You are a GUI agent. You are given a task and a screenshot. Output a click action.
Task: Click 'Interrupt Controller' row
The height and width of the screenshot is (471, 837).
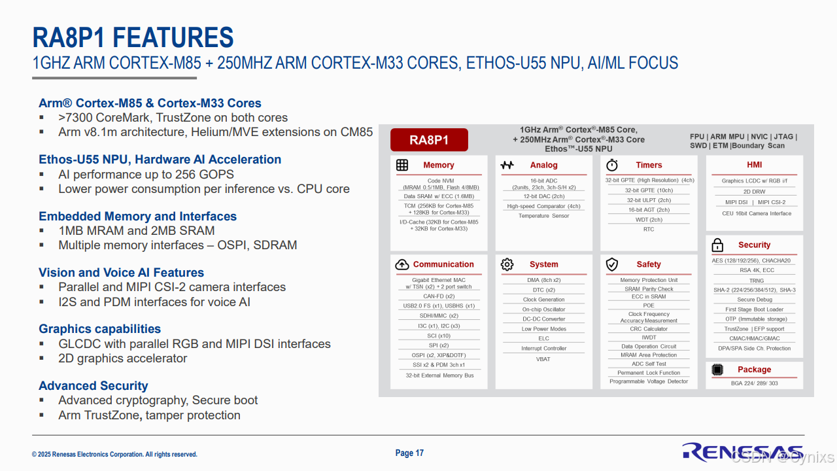tap(544, 349)
